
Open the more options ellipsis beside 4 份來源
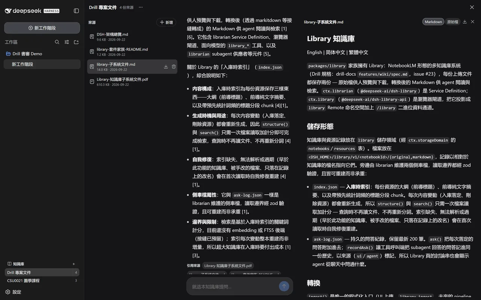(x=141, y=7)
